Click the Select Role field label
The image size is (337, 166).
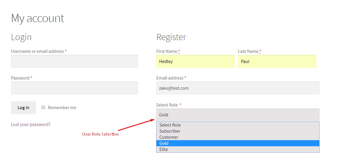[x=167, y=105]
